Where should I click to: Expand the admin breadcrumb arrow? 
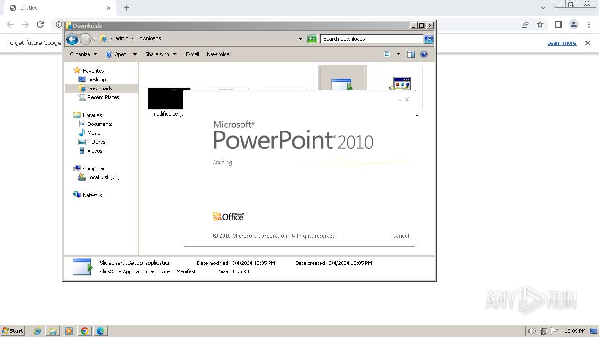132,38
